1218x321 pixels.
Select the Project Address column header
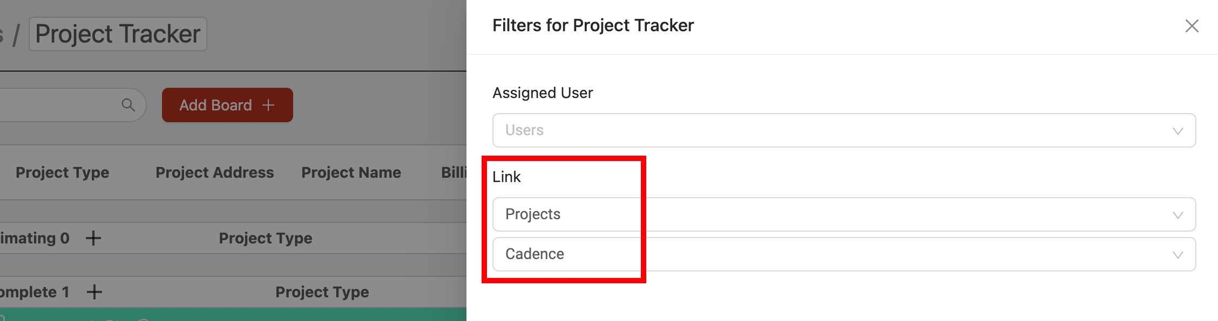point(215,172)
